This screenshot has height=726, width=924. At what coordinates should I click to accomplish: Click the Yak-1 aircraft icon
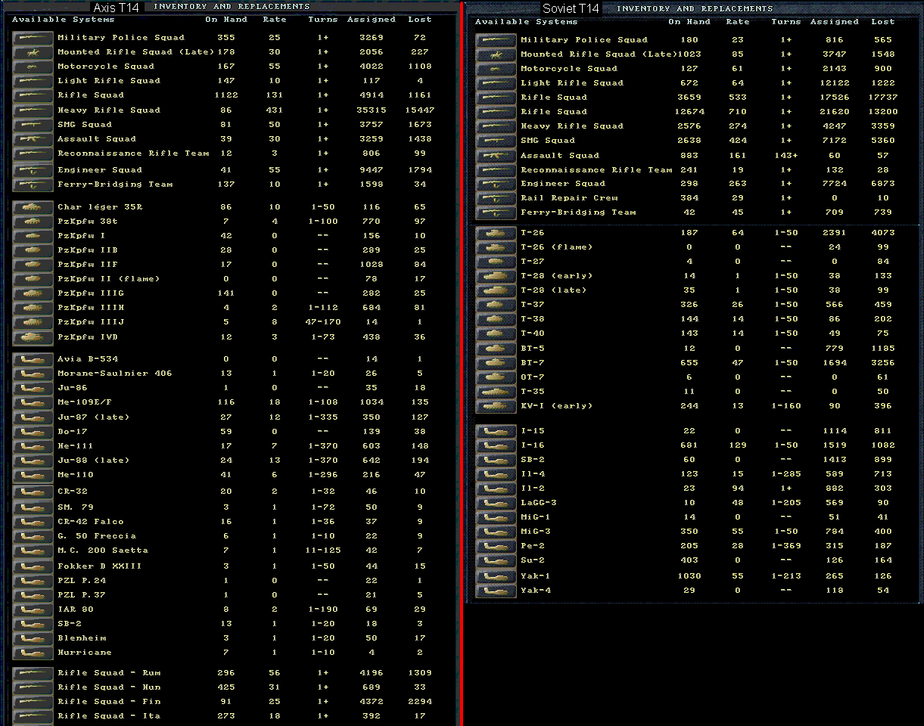click(496, 576)
